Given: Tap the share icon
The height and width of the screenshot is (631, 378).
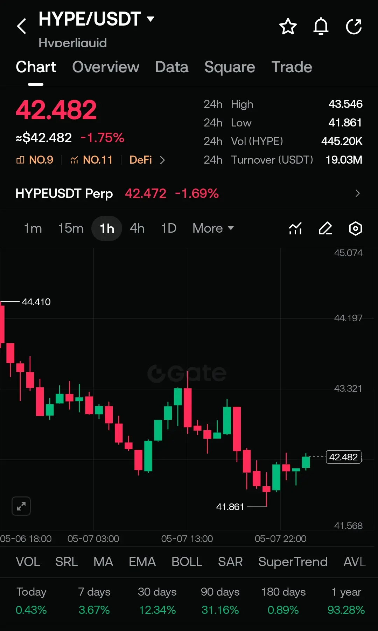Looking at the screenshot, I should click(x=354, y=27).
